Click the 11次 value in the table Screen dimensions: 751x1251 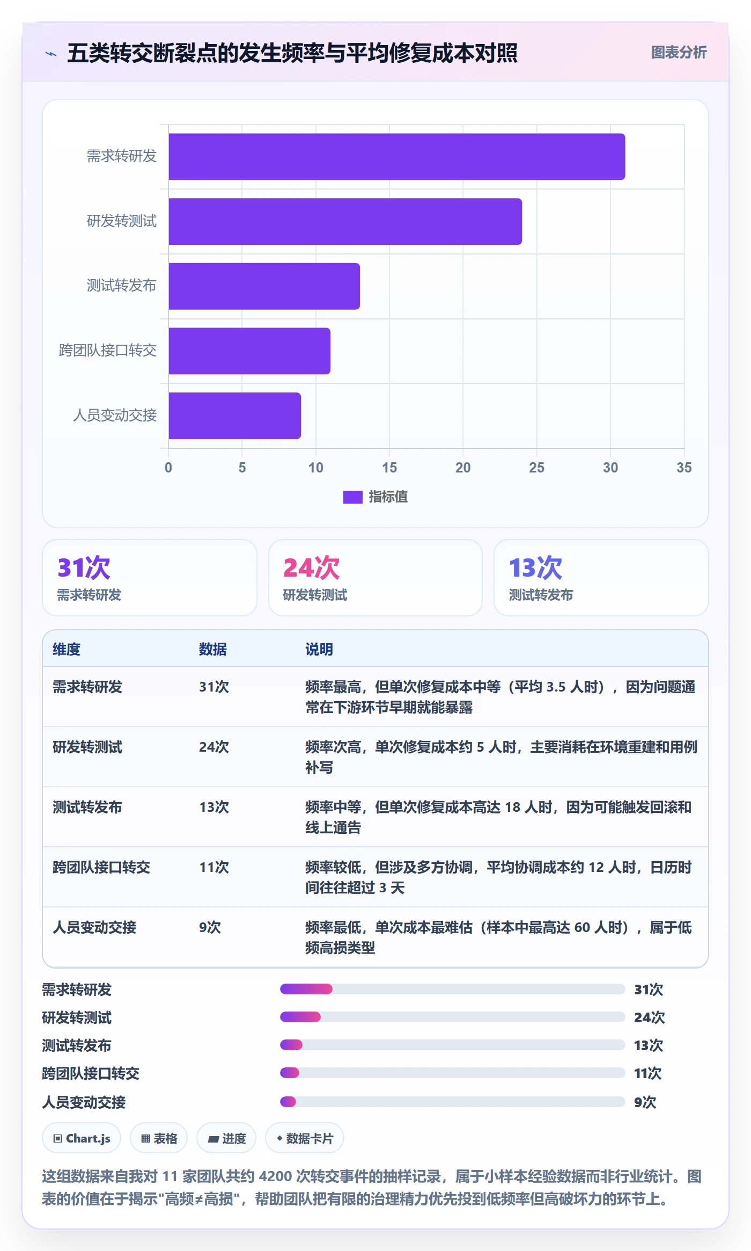214,867
